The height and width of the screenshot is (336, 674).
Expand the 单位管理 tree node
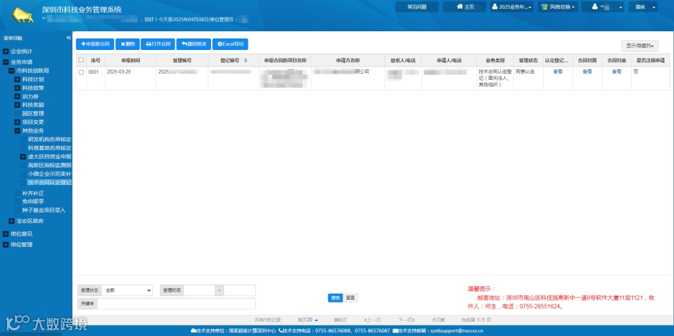[x=6, y=244]
